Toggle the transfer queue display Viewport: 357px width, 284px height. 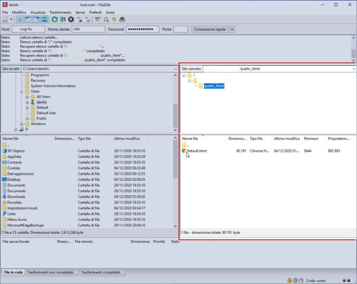(44, 20)
